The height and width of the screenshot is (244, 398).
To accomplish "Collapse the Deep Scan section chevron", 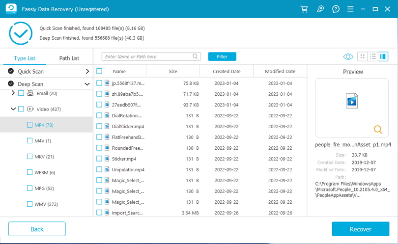I will 87,84.
